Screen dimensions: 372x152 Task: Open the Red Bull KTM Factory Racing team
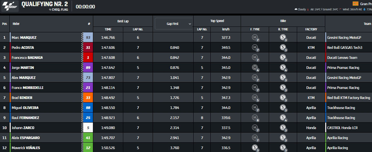coord(348,98)
